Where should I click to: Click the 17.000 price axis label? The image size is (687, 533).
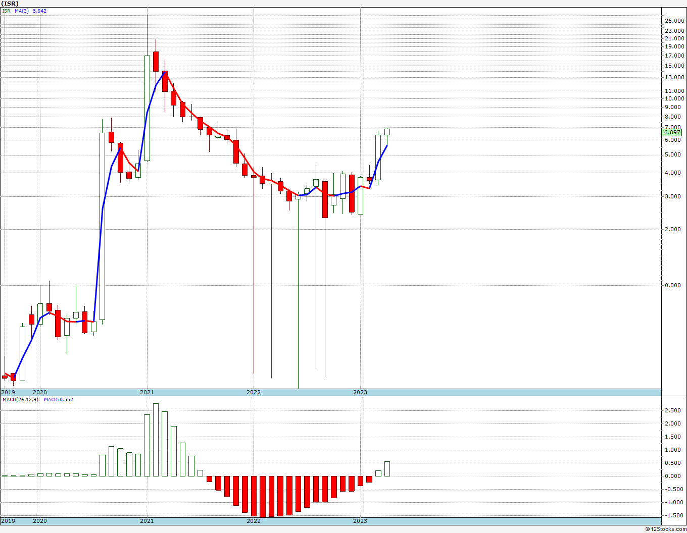click(675, 56)
